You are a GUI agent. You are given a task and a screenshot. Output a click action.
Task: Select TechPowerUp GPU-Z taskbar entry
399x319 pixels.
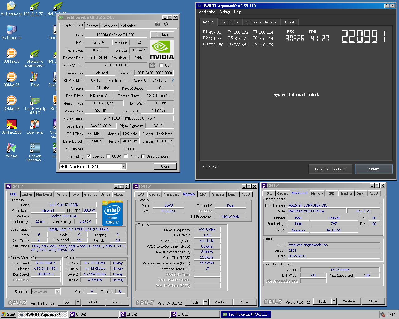point(246,314)
